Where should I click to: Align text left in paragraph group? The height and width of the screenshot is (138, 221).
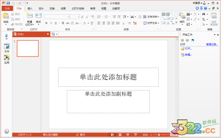pyautogui.click(x=99, y=23)
